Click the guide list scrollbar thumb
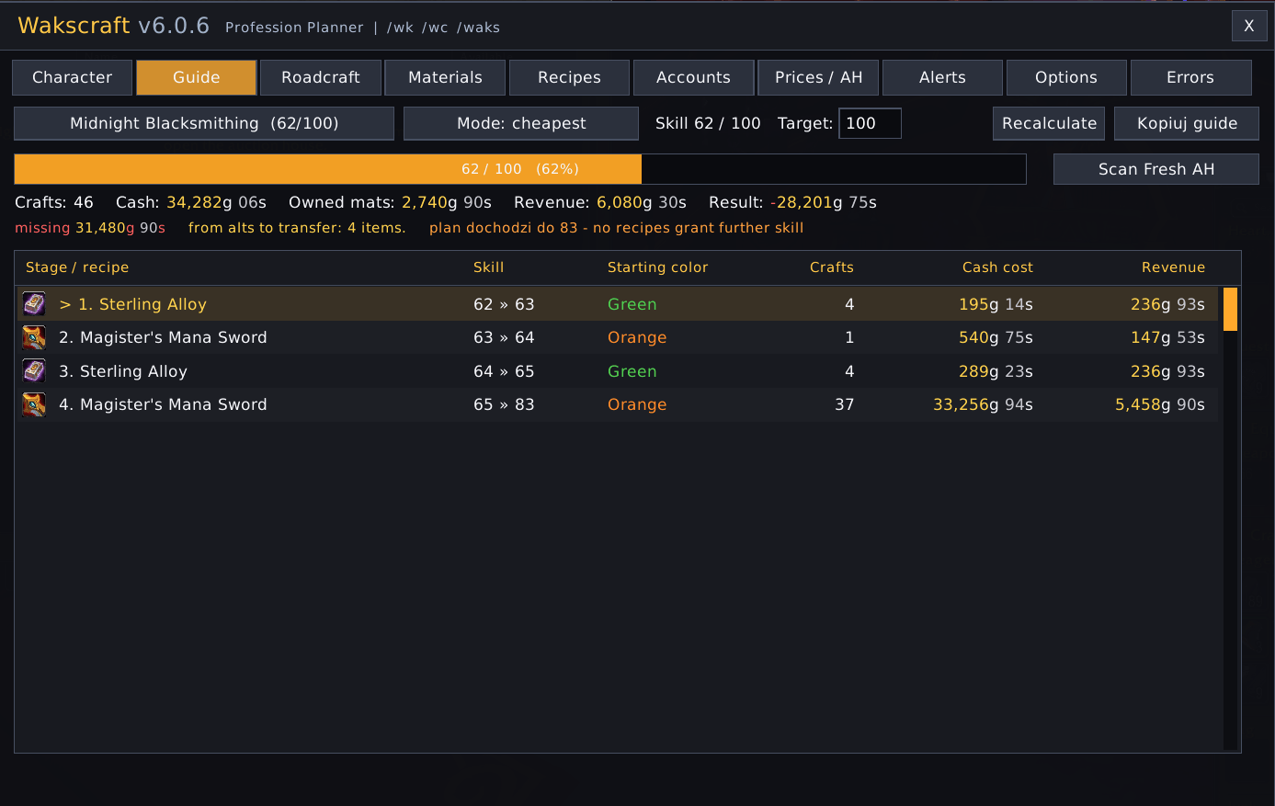The width and height of the screenshot is (1275, 806). [1230, 309]
